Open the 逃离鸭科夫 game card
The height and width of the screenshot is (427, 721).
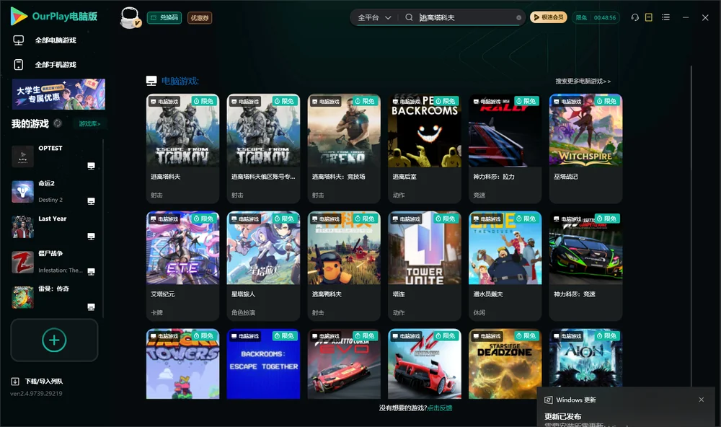[344, 266]
